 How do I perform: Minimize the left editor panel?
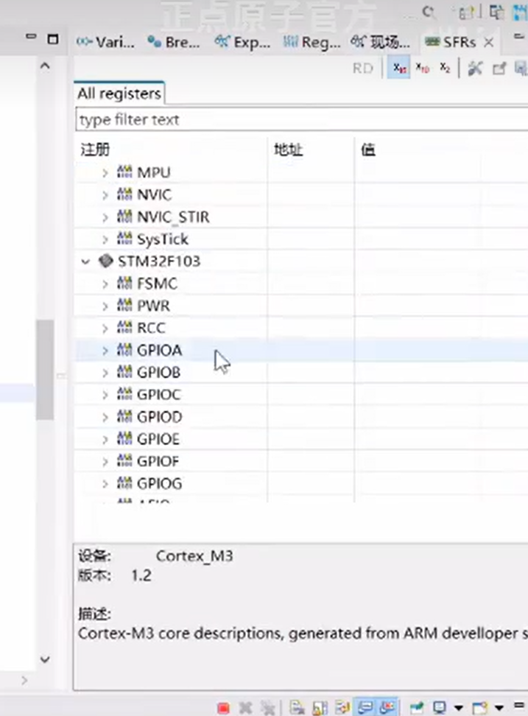click(x=31, y=37)
